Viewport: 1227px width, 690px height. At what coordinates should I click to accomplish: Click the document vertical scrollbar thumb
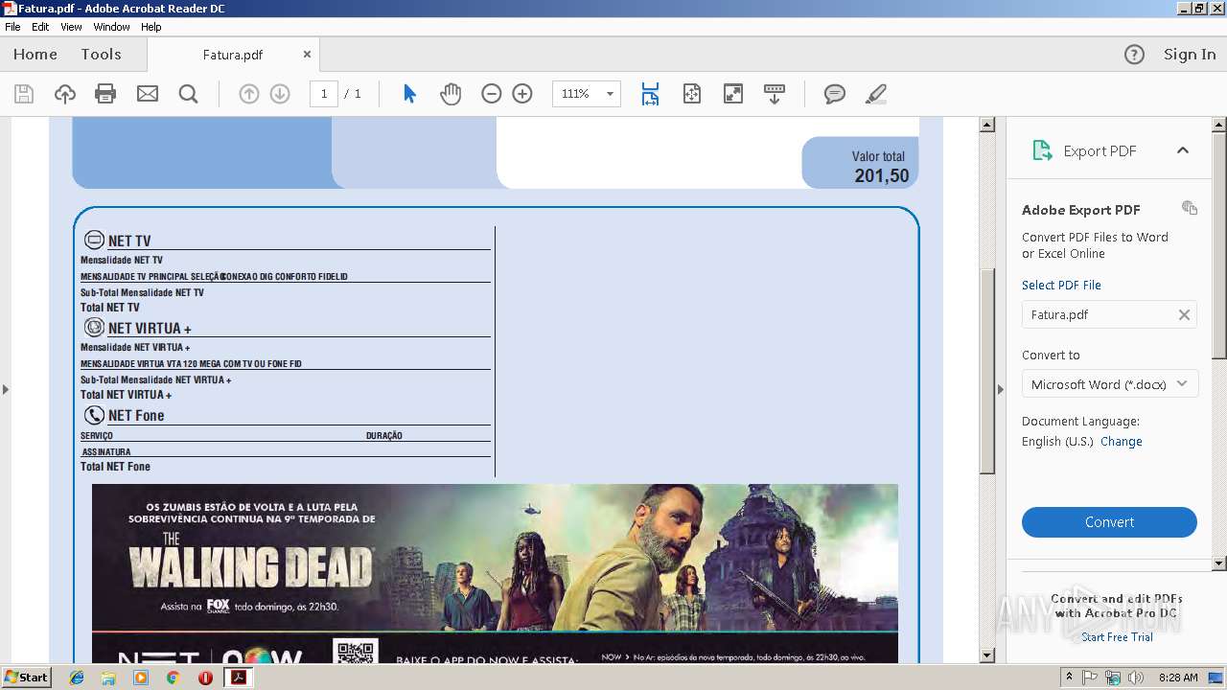coord(986,371)
